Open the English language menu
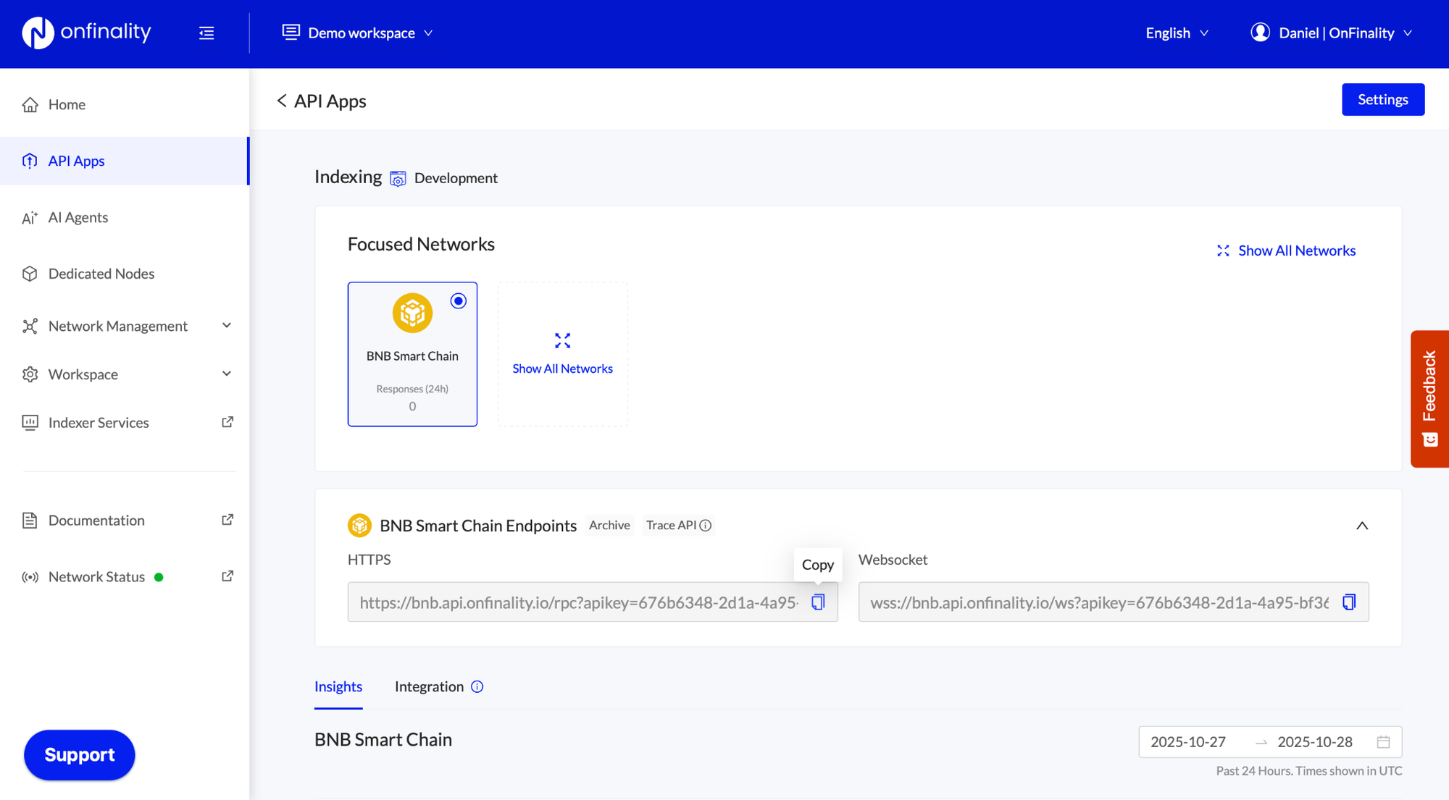This screenshot has width=1449, height=800. pos(1175,33)
